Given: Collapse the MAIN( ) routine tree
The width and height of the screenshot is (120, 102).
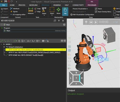Looking at the screenshot, I should (1, 44).
